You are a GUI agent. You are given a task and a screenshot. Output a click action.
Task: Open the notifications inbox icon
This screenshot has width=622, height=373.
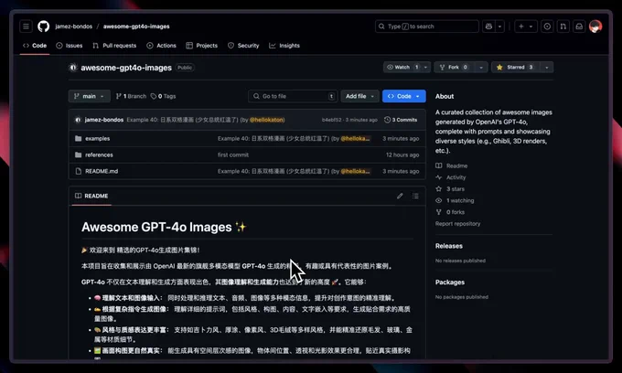(579, 27)
